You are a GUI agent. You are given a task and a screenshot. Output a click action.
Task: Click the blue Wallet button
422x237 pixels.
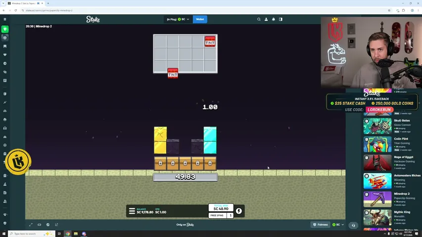click(200, 19)
